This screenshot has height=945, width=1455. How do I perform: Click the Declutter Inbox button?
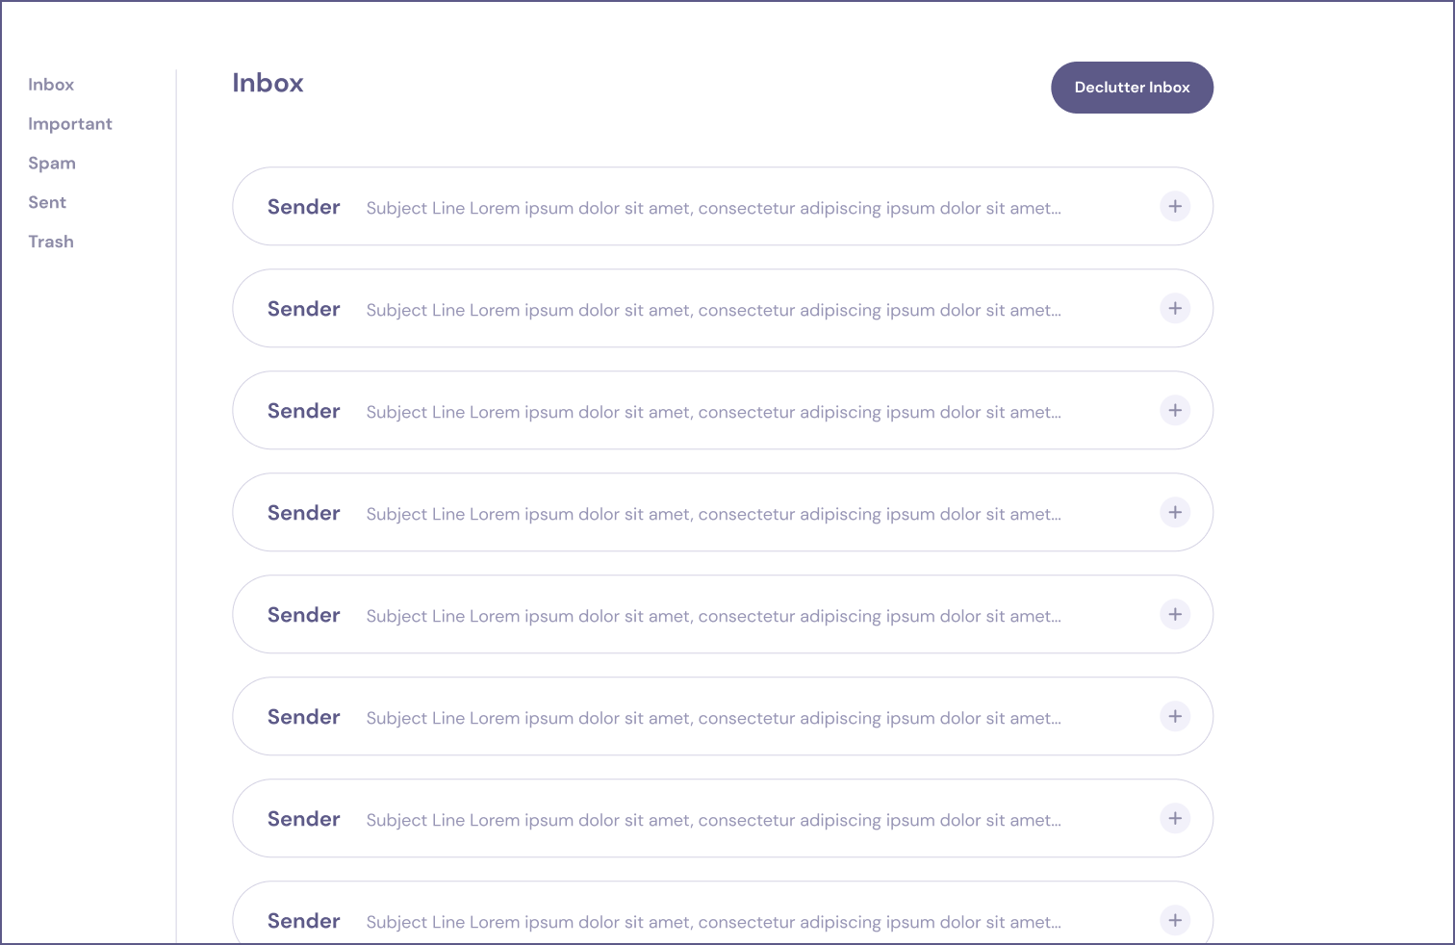coord(1132,88)
